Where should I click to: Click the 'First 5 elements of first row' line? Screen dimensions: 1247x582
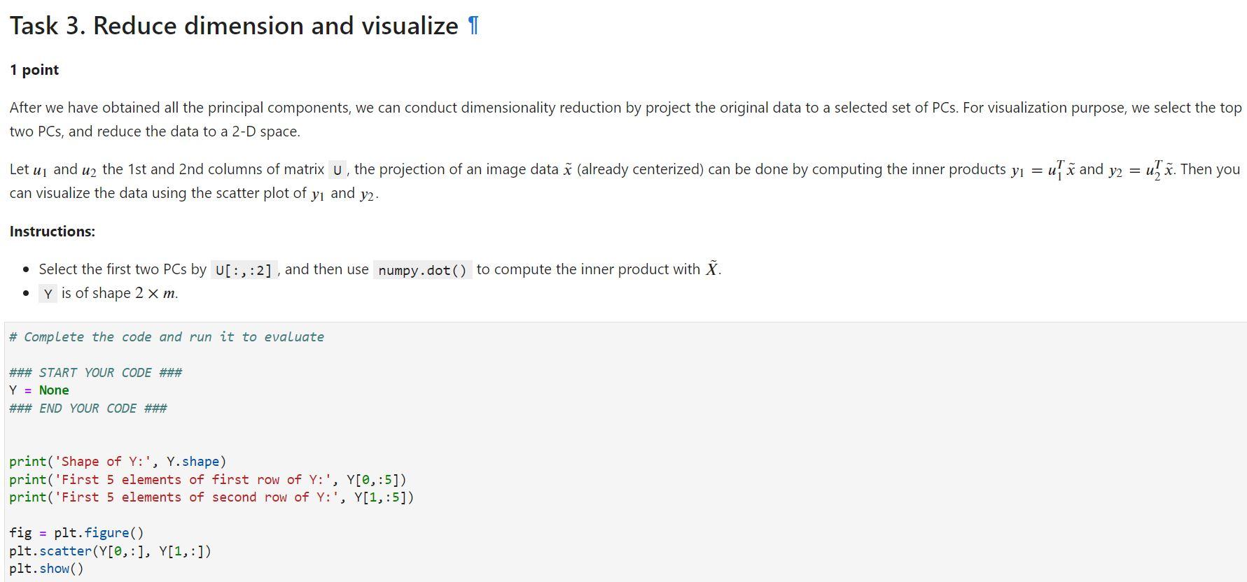(208, 480)
